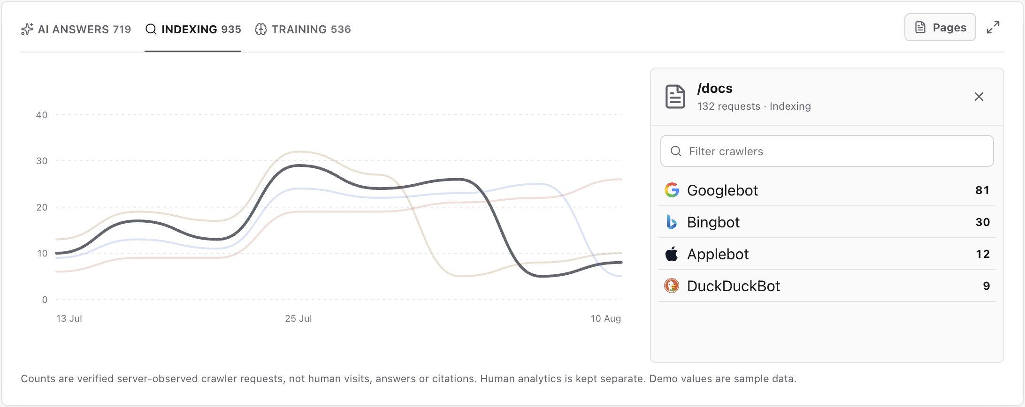1025x407 pixels.
Task: Click the magnifier icon beside Indexing
Action: [x=151, y=29]
